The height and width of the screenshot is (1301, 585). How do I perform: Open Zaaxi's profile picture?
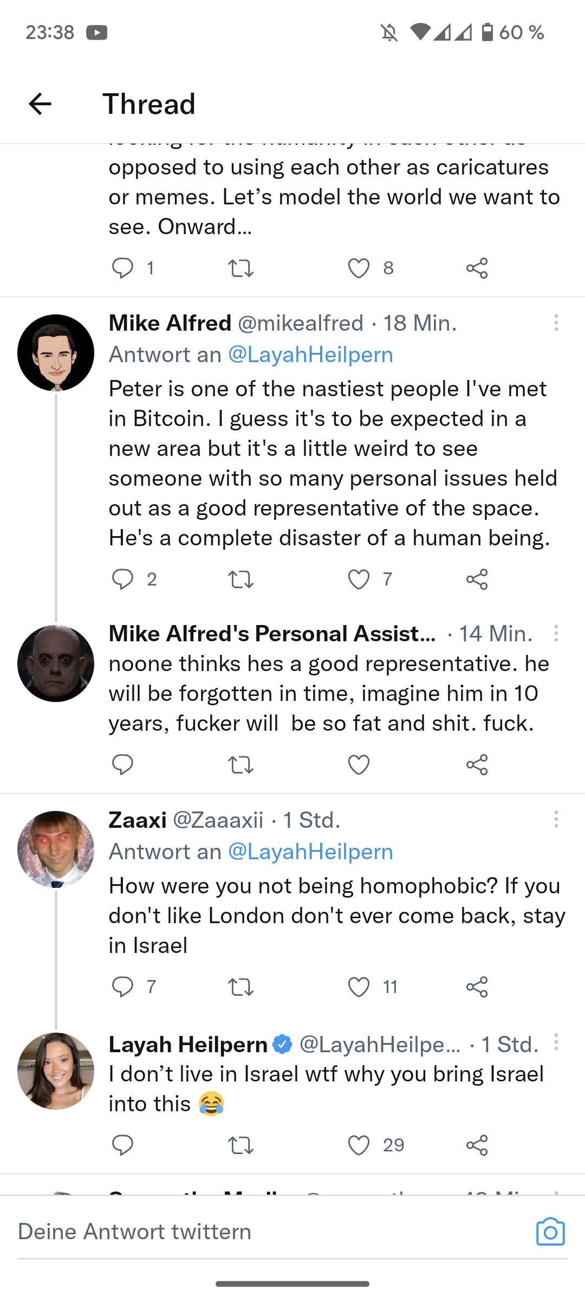point(56,849)
